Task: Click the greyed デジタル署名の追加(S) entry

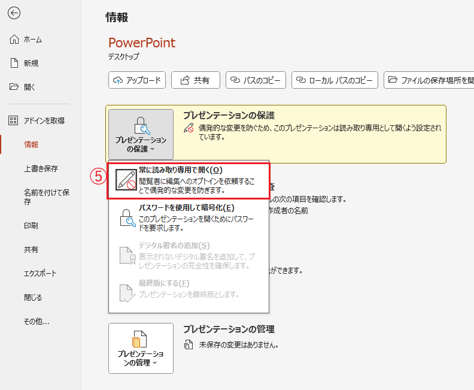Action: 189,256
